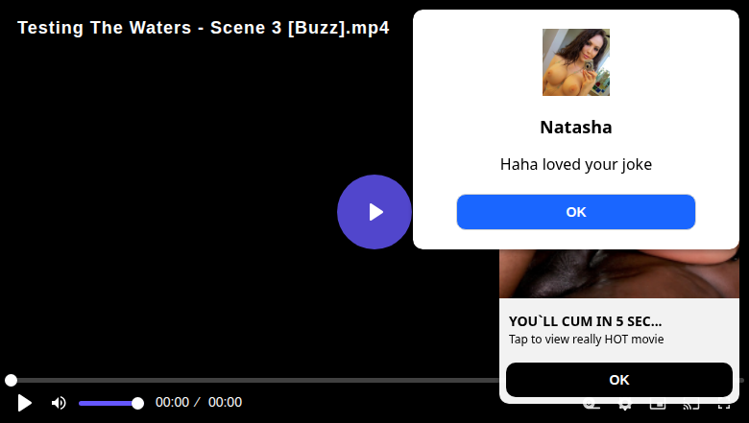Click the white volume slider knob
Viewport: 749px width, 423px height.
(137, 404)
